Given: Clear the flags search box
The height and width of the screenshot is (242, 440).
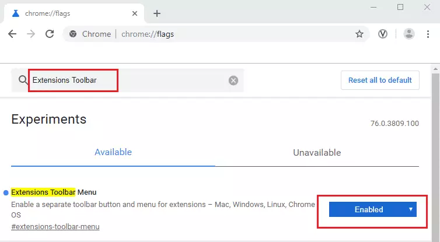Looking at the screenshot, I should [x=233, y=80].
